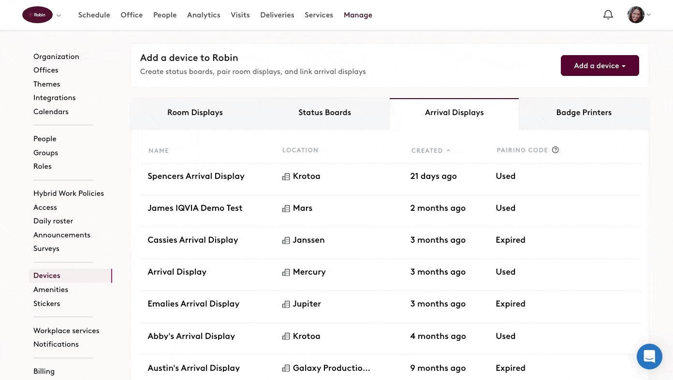
Task: Open Integrations in the sidebar
Action: [x=55, y=98]
